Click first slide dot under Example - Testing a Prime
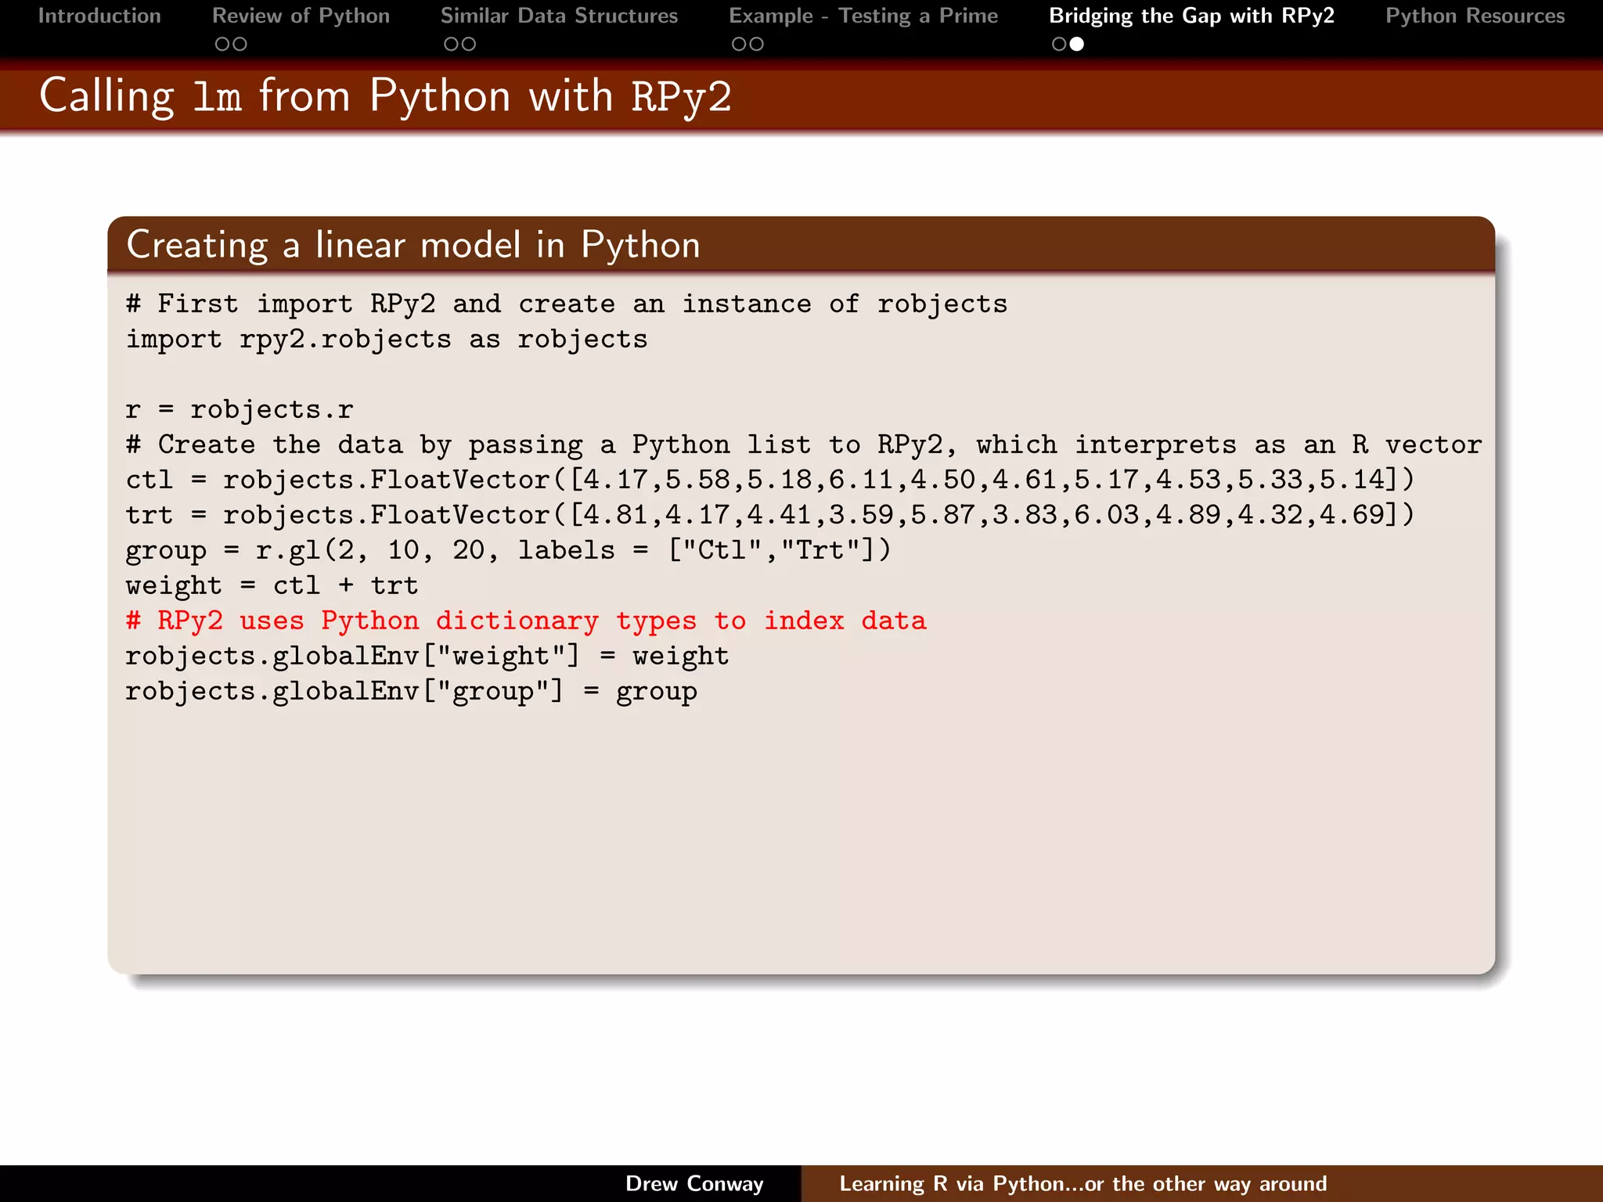Viewport: 1603px width, 1202px height. [739, 45]
